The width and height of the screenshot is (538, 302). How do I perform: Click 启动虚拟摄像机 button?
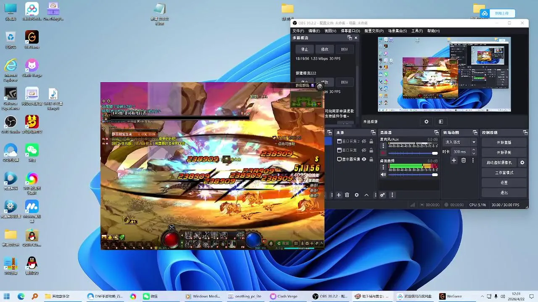[499, 162]
